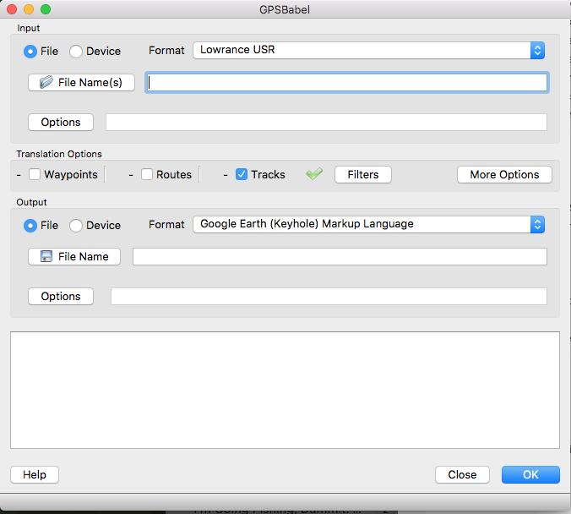Enable the Routes checkbox

[x=147, y=174]
